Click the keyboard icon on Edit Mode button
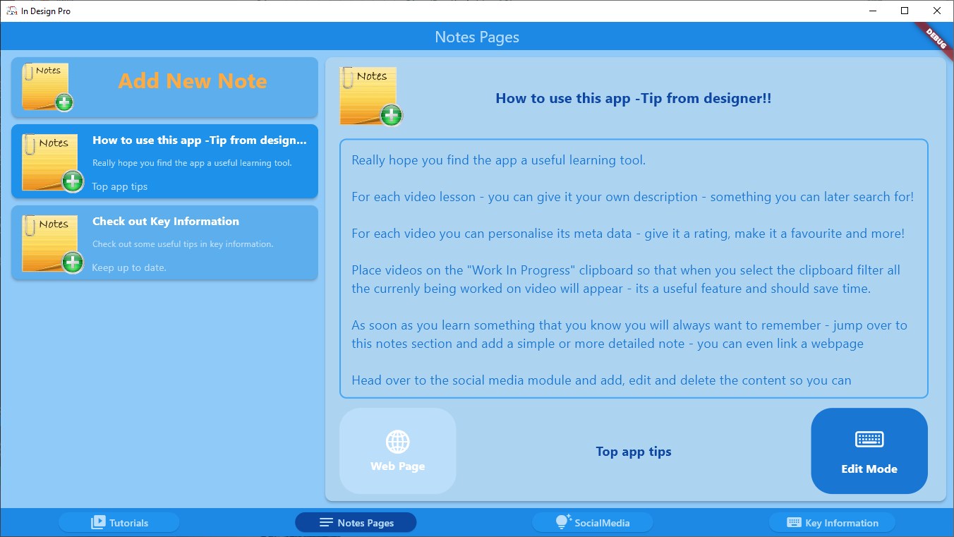Screen dimensions: 954x537 click(x=869, y=438)
